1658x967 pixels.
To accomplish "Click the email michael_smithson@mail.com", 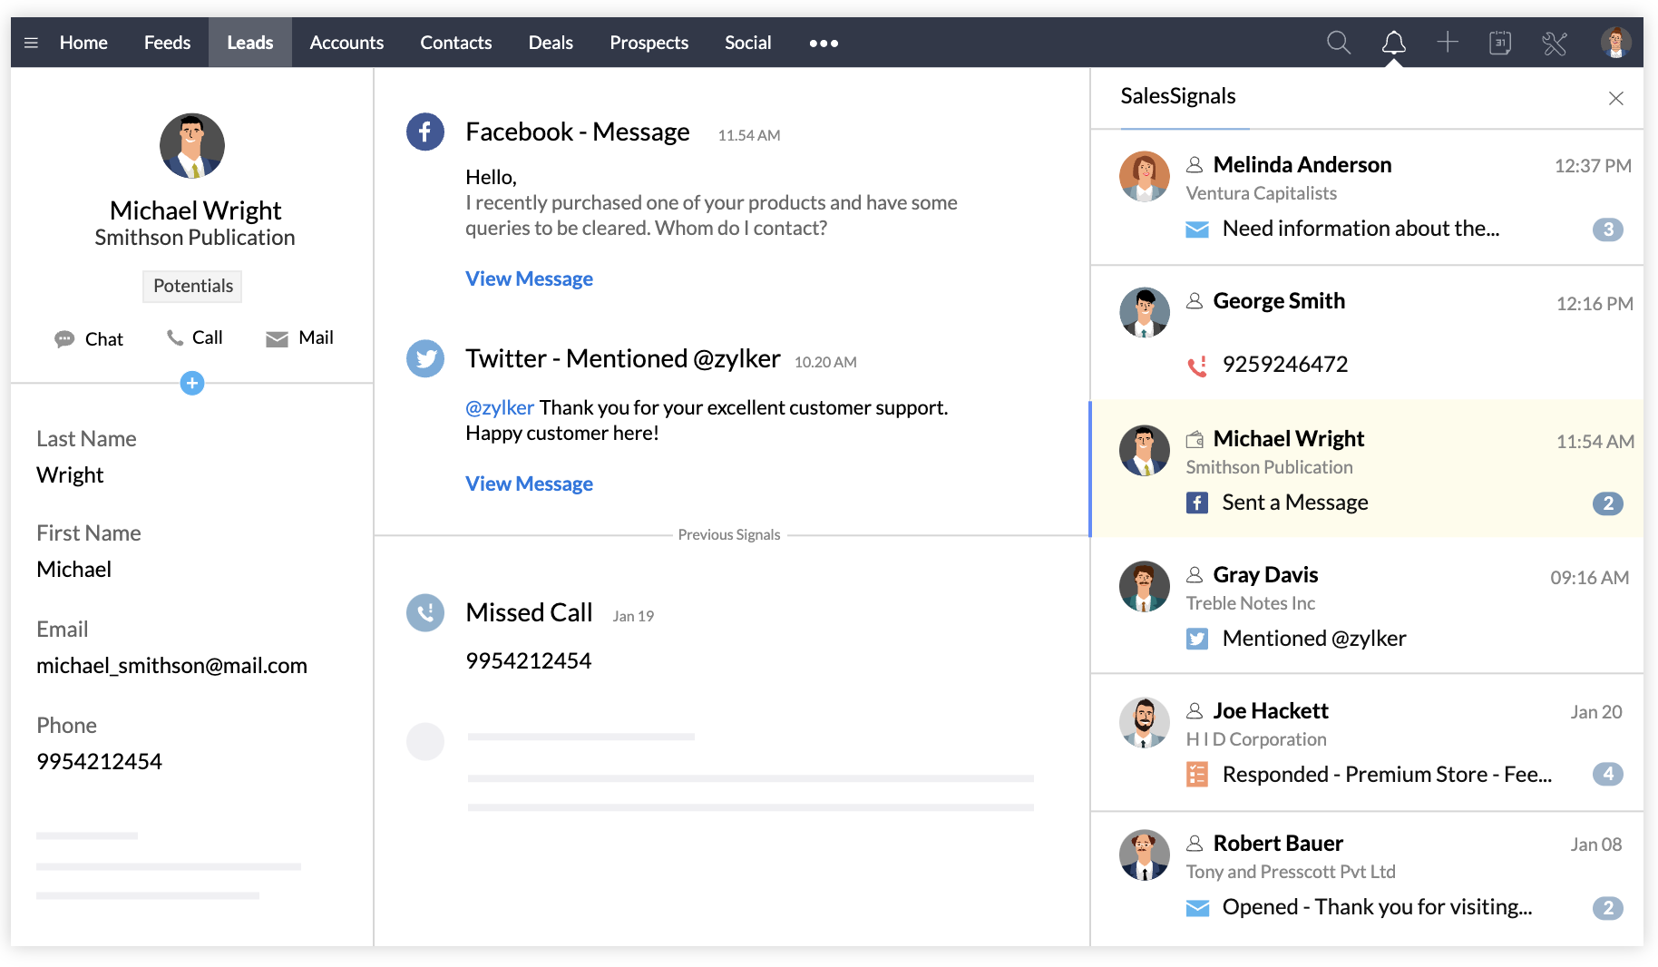I will [172, 666].
